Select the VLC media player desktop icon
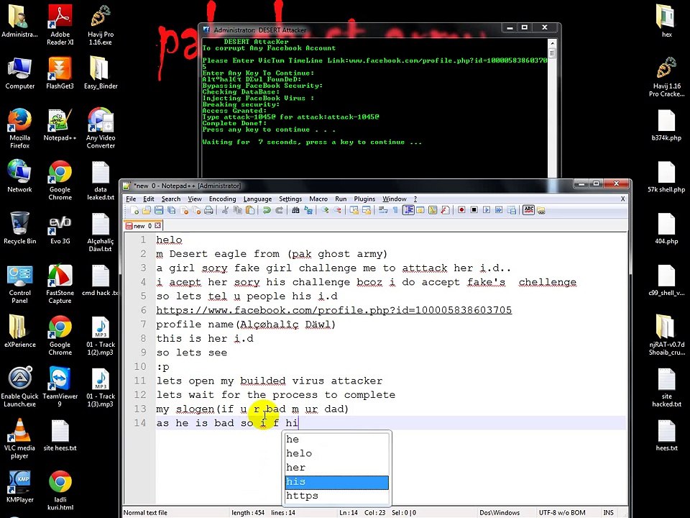The height and width of the screenshot is (518, 690). point(20,439)
